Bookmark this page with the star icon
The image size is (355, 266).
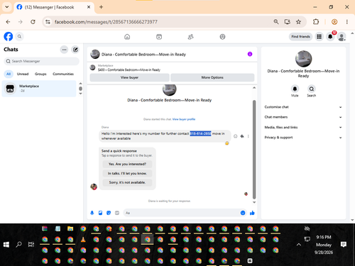298,22
